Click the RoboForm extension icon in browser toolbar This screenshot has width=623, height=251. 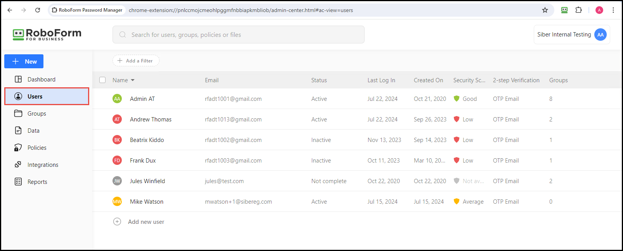coord(564,10)
